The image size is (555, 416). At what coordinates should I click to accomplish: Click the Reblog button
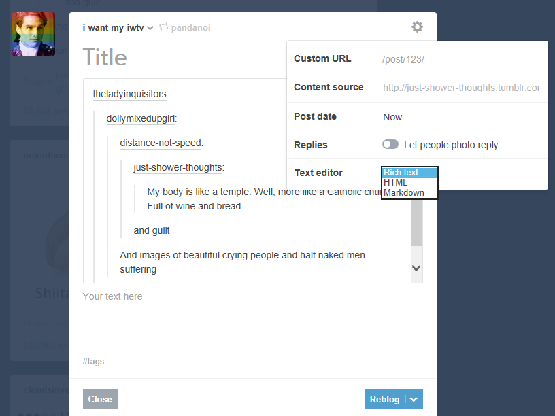[384, 399]
